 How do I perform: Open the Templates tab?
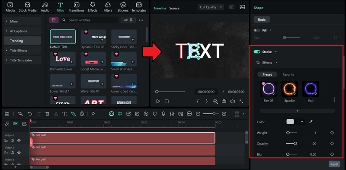(139, 7)
